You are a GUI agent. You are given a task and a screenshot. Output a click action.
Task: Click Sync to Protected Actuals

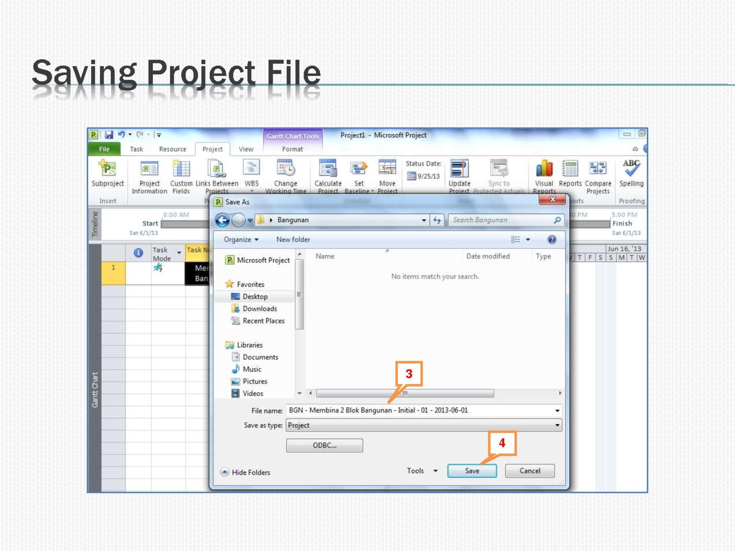499,176
